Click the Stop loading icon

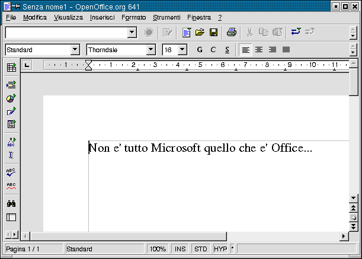click(x=149, y=33)
